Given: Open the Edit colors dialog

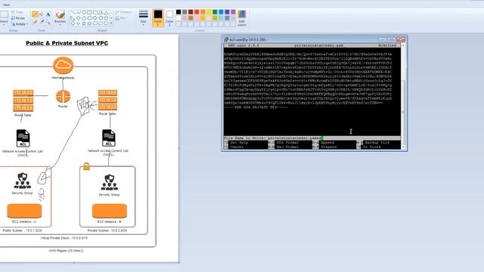Looking at the screenshot, I should (242, 18).
